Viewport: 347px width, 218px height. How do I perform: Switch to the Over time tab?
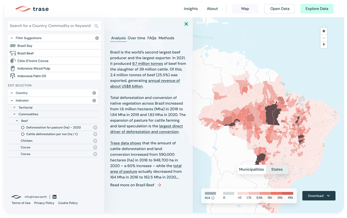click(136, 38)
